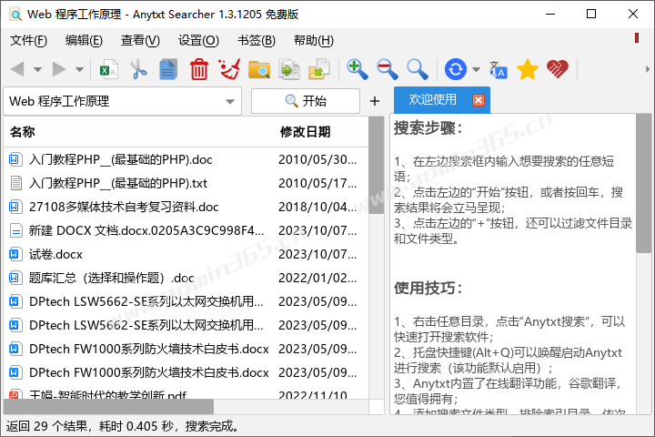Open the 查看(V) menu

140,41
